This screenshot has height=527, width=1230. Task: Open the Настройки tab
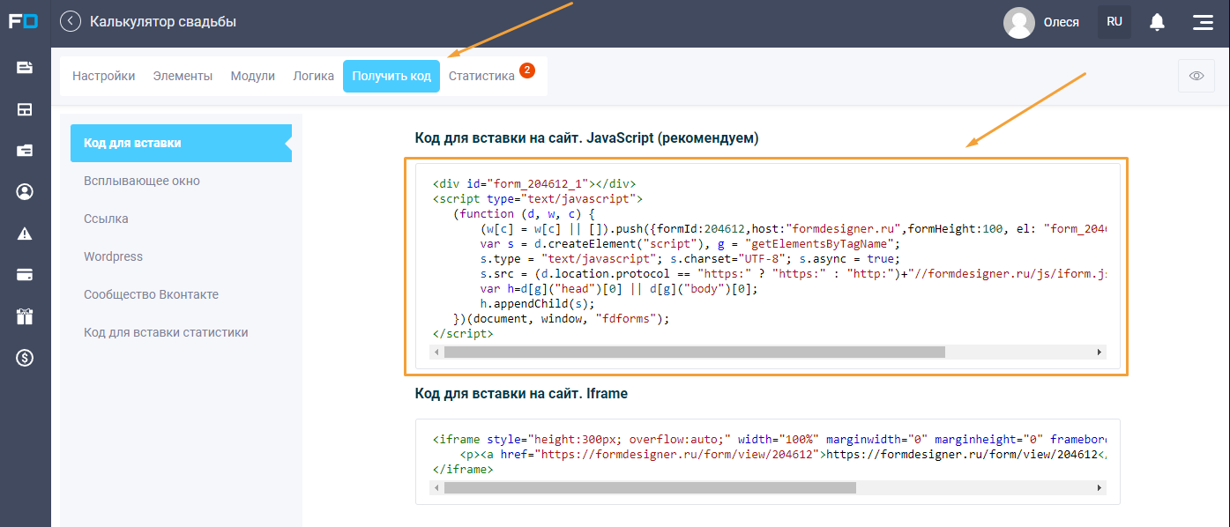(x=104, y=76)
